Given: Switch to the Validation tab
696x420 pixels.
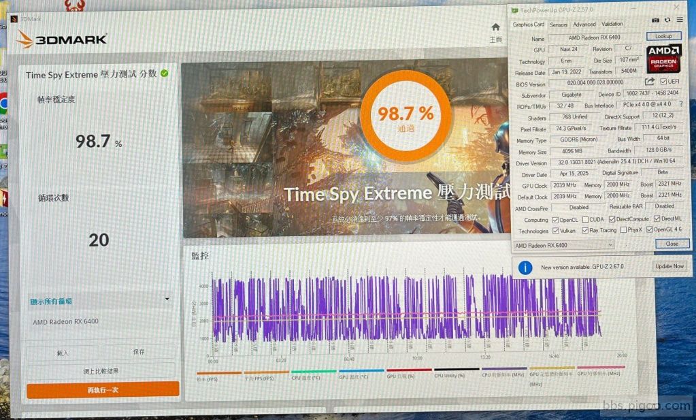Looking at the screenshot, I should tap(612, 24).
